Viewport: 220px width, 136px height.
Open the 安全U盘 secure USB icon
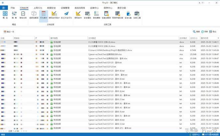[128, 15]
